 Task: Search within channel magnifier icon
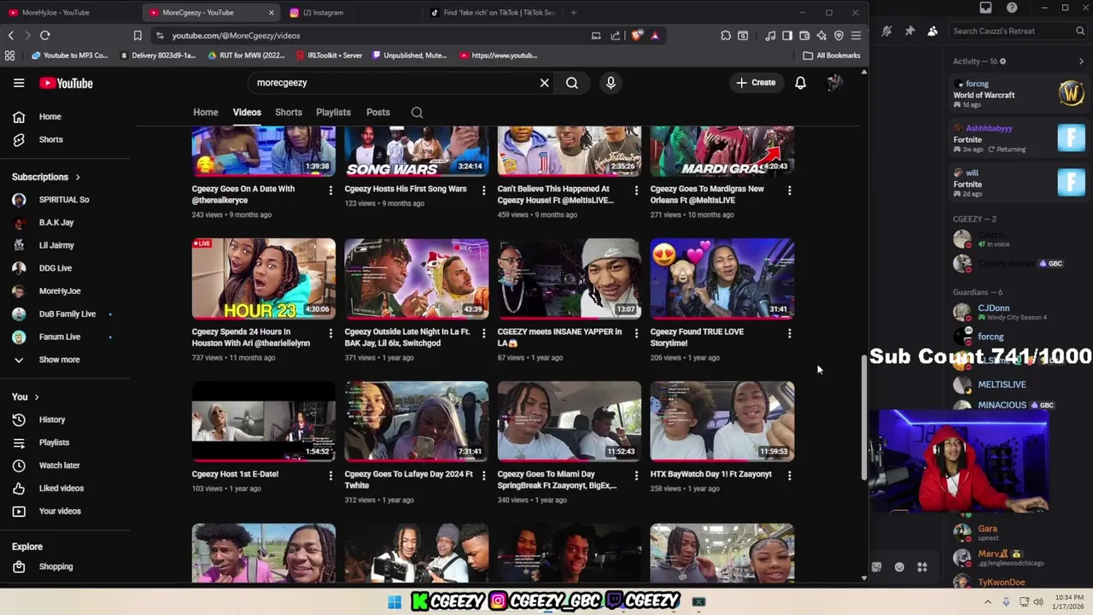click(417, 113)
